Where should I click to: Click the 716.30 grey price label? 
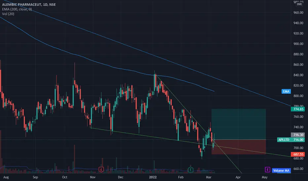click(x=298, y=135)
